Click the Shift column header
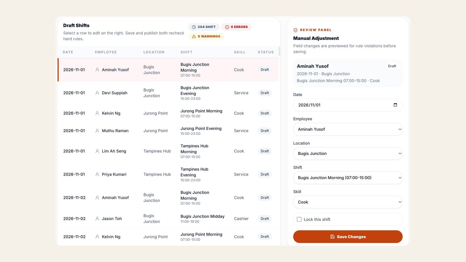 (x=186, y=52)
